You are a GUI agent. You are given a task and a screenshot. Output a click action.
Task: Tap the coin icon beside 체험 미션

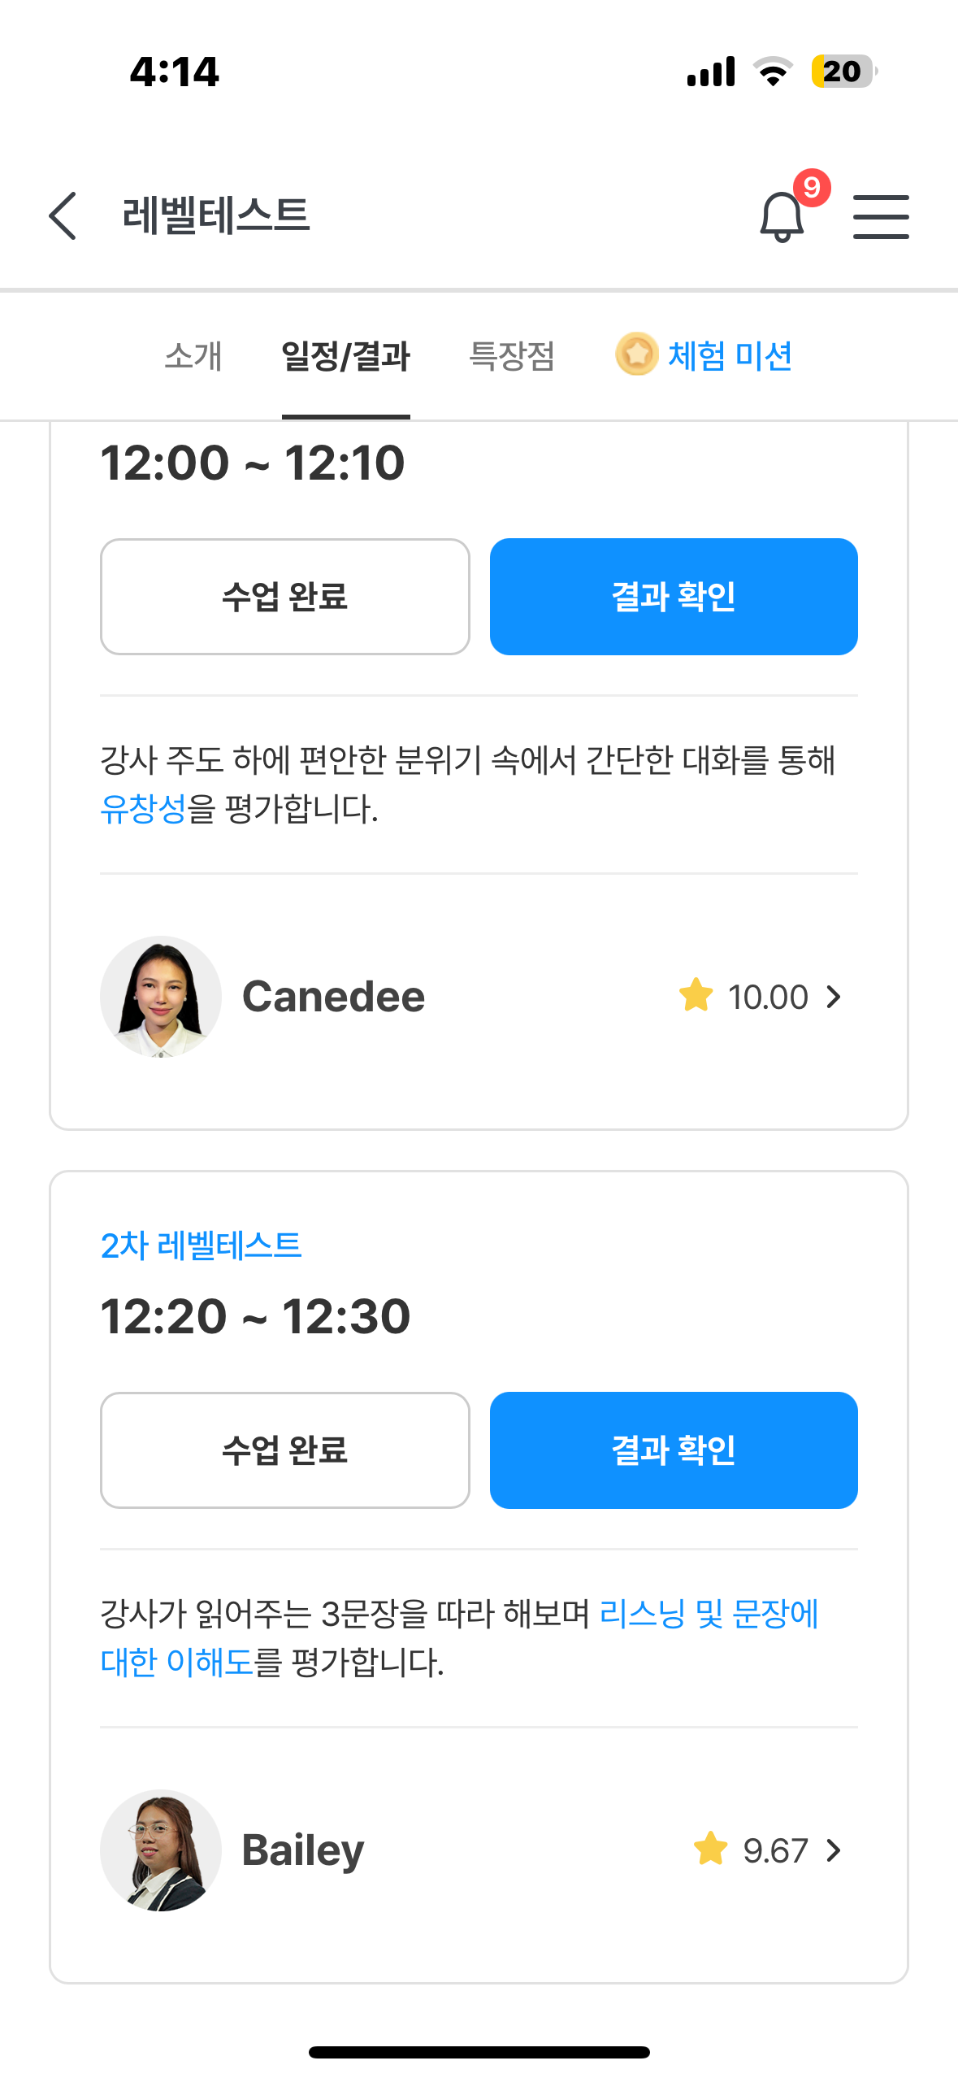click(636, 354)
